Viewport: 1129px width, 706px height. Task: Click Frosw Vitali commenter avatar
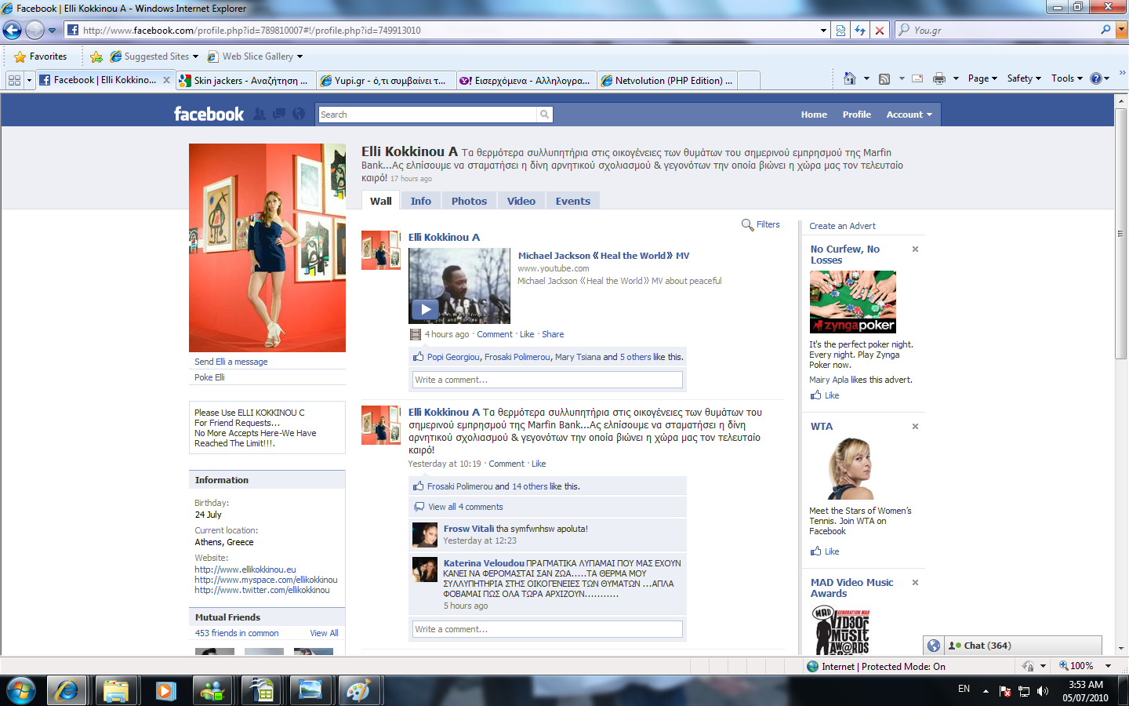click(425, 535)
